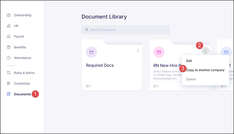Screen dimensions: 234x134
Task: Open the RN New Hire folder title
Action: tap(167, 66)
